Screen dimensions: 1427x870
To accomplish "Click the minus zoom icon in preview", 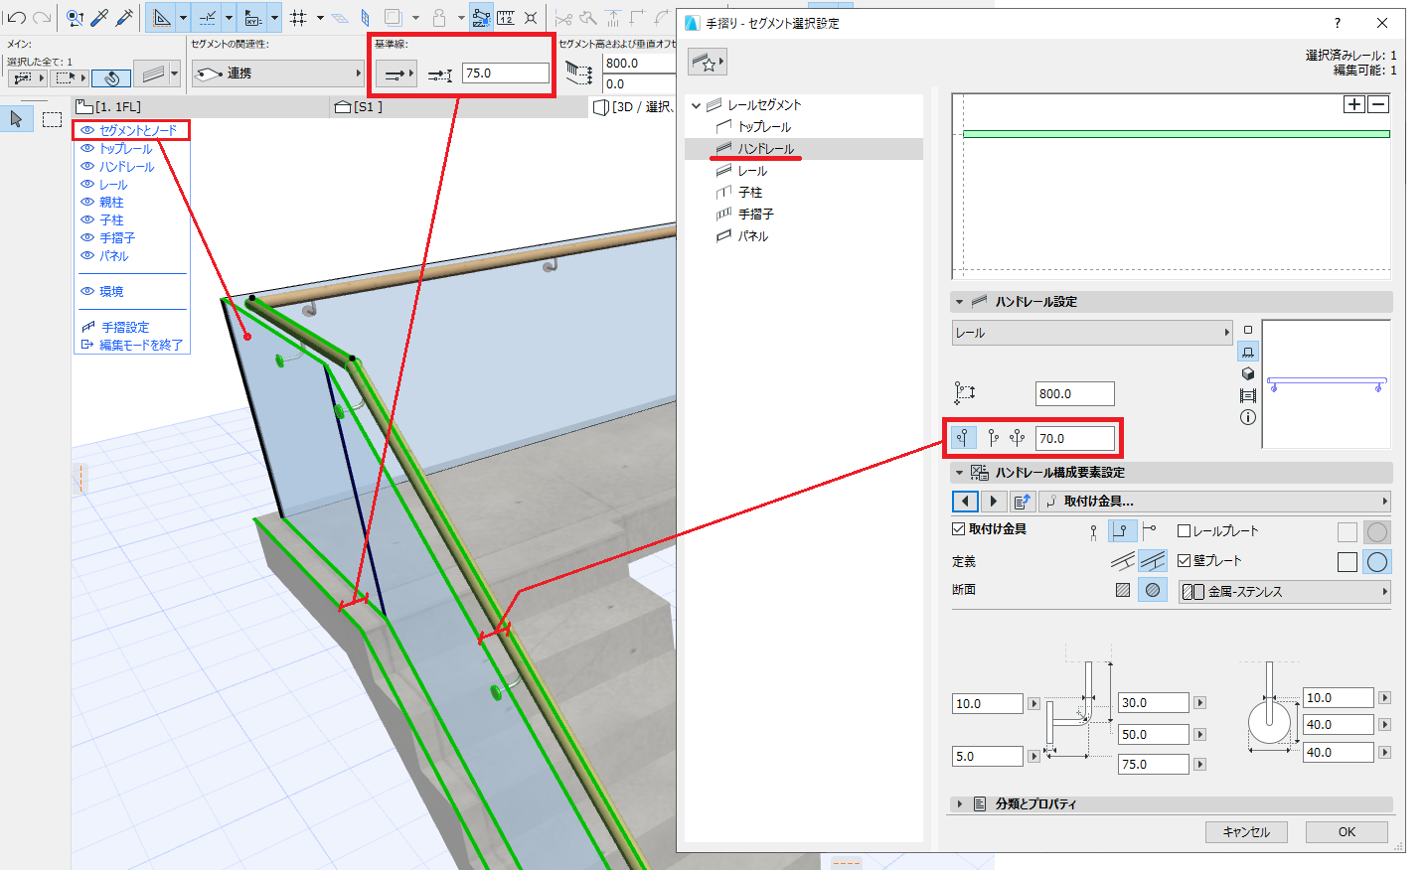I will [x=1377, y=104].
